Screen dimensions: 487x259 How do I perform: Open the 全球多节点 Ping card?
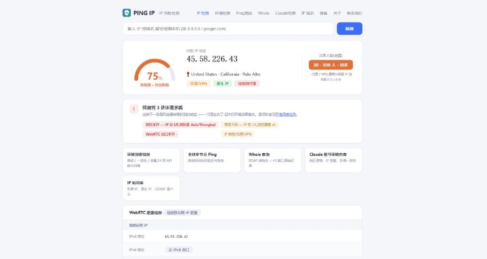212,160
